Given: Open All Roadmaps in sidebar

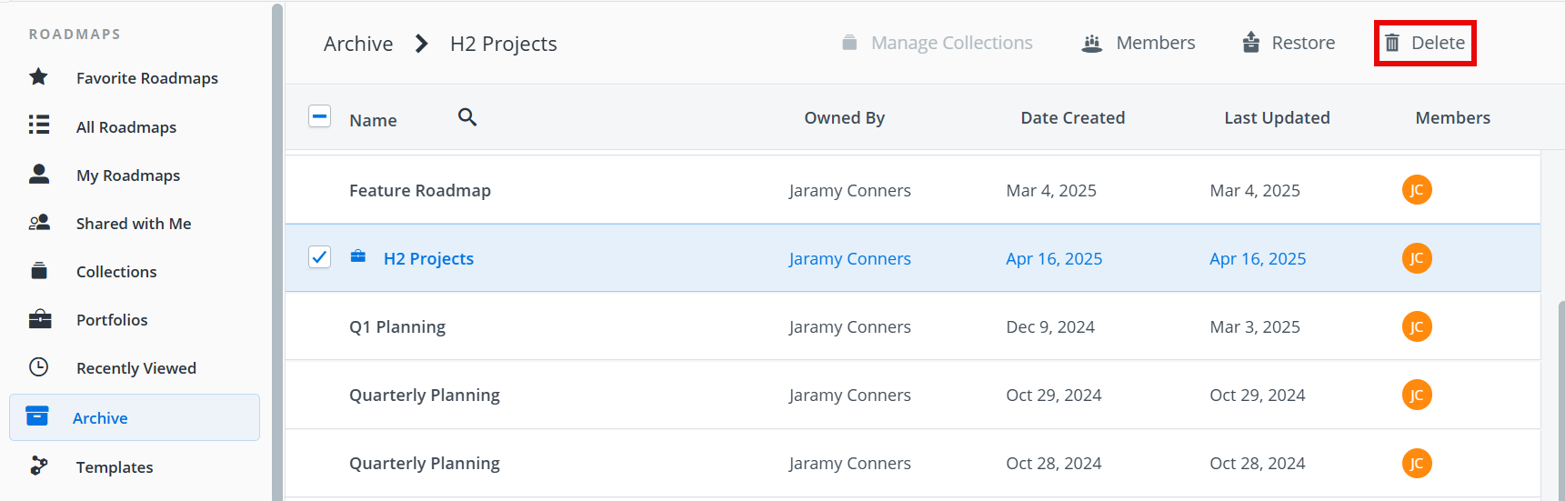Looking at the screenshot, I should click(x=126, y=127).
